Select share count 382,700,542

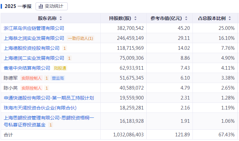point(130,28)
